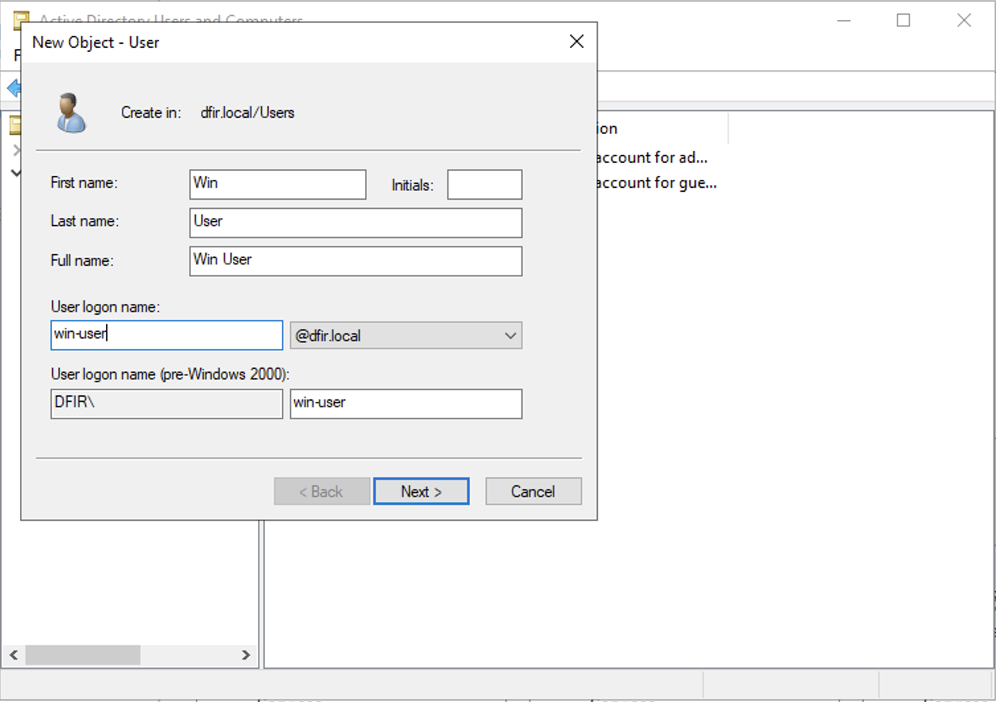
Task: Close the Active Directory Users and Computers window
Action: point(964,20)
